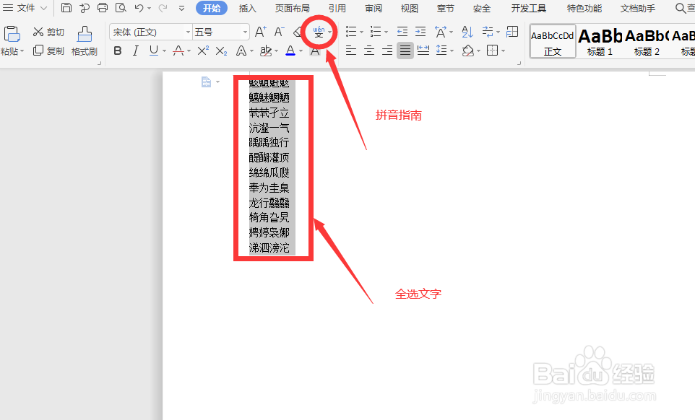Image resolution: width=695 pixels, height=420 pixels.
Task: Apply the 标题 1 style
Action: point(600,40)
